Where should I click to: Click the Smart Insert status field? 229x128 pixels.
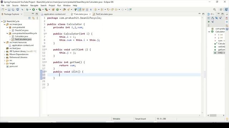click(x=141, y=119)
